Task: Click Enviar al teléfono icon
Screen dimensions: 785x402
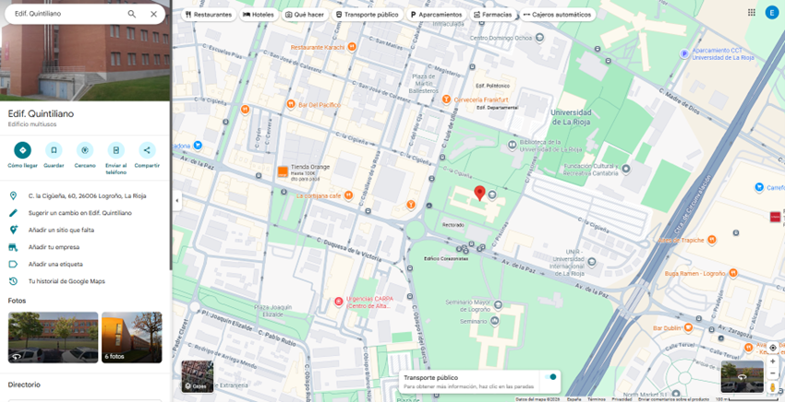Action: 115,150
